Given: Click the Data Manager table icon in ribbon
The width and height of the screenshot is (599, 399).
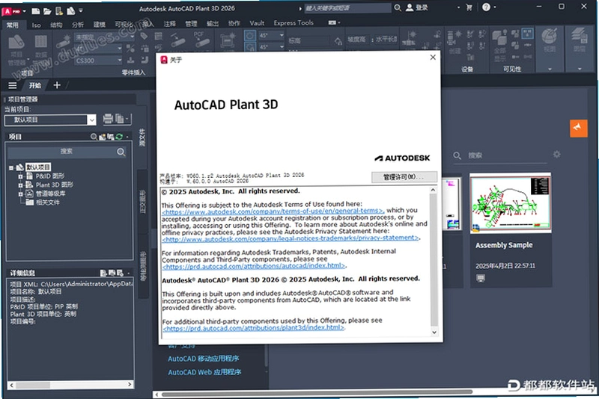Looking at the screenshot, I should pyautogui.click(x=41, y=42).
